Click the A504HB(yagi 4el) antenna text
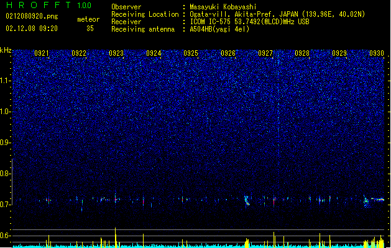Screen dimensions: 391x248 click(x=219, y=29)
